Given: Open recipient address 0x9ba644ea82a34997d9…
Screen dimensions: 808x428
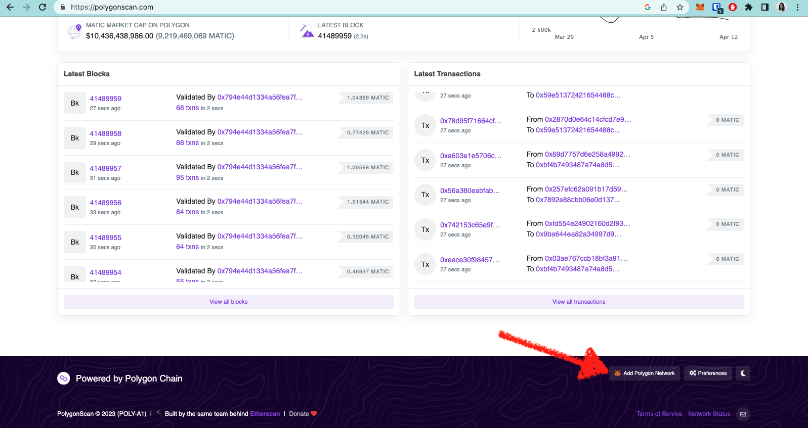Looking at the screenshot, I should pos(578,234).
